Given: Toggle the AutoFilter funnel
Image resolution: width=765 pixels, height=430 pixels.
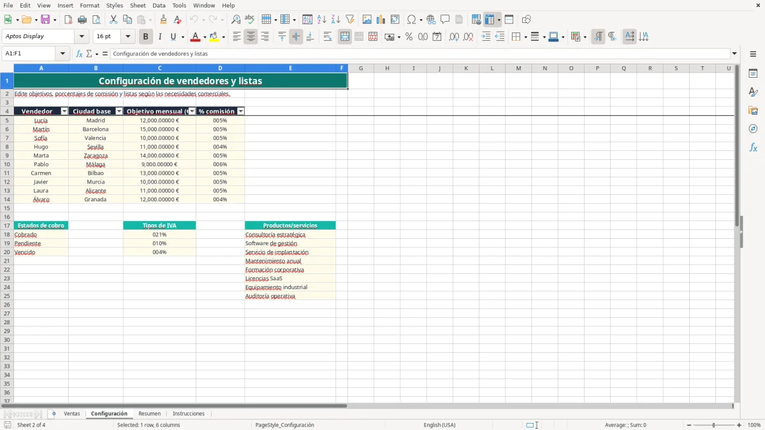Looking at the screenshot, I should coord(350,20).
